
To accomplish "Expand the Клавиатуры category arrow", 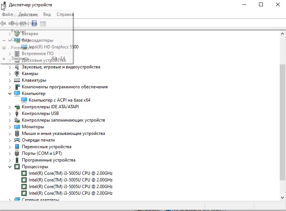I will pos(10,80).
